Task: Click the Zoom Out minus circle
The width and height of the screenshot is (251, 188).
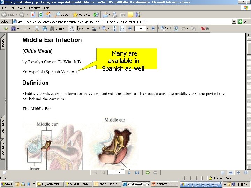Action: click(x=130, y=29)
